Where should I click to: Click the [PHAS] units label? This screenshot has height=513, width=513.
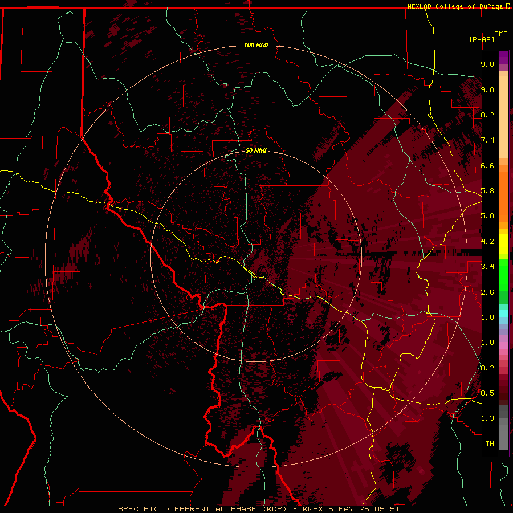tap(482, 39)
